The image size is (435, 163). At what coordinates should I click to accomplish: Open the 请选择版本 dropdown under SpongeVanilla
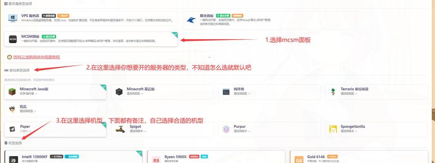349,131
